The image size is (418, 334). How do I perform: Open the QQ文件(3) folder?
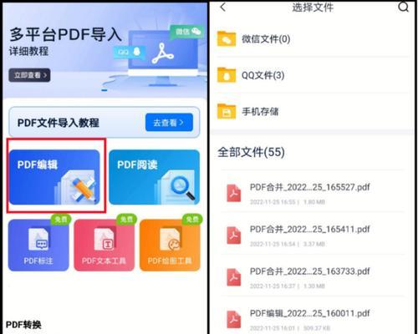[x=313, y=75]
